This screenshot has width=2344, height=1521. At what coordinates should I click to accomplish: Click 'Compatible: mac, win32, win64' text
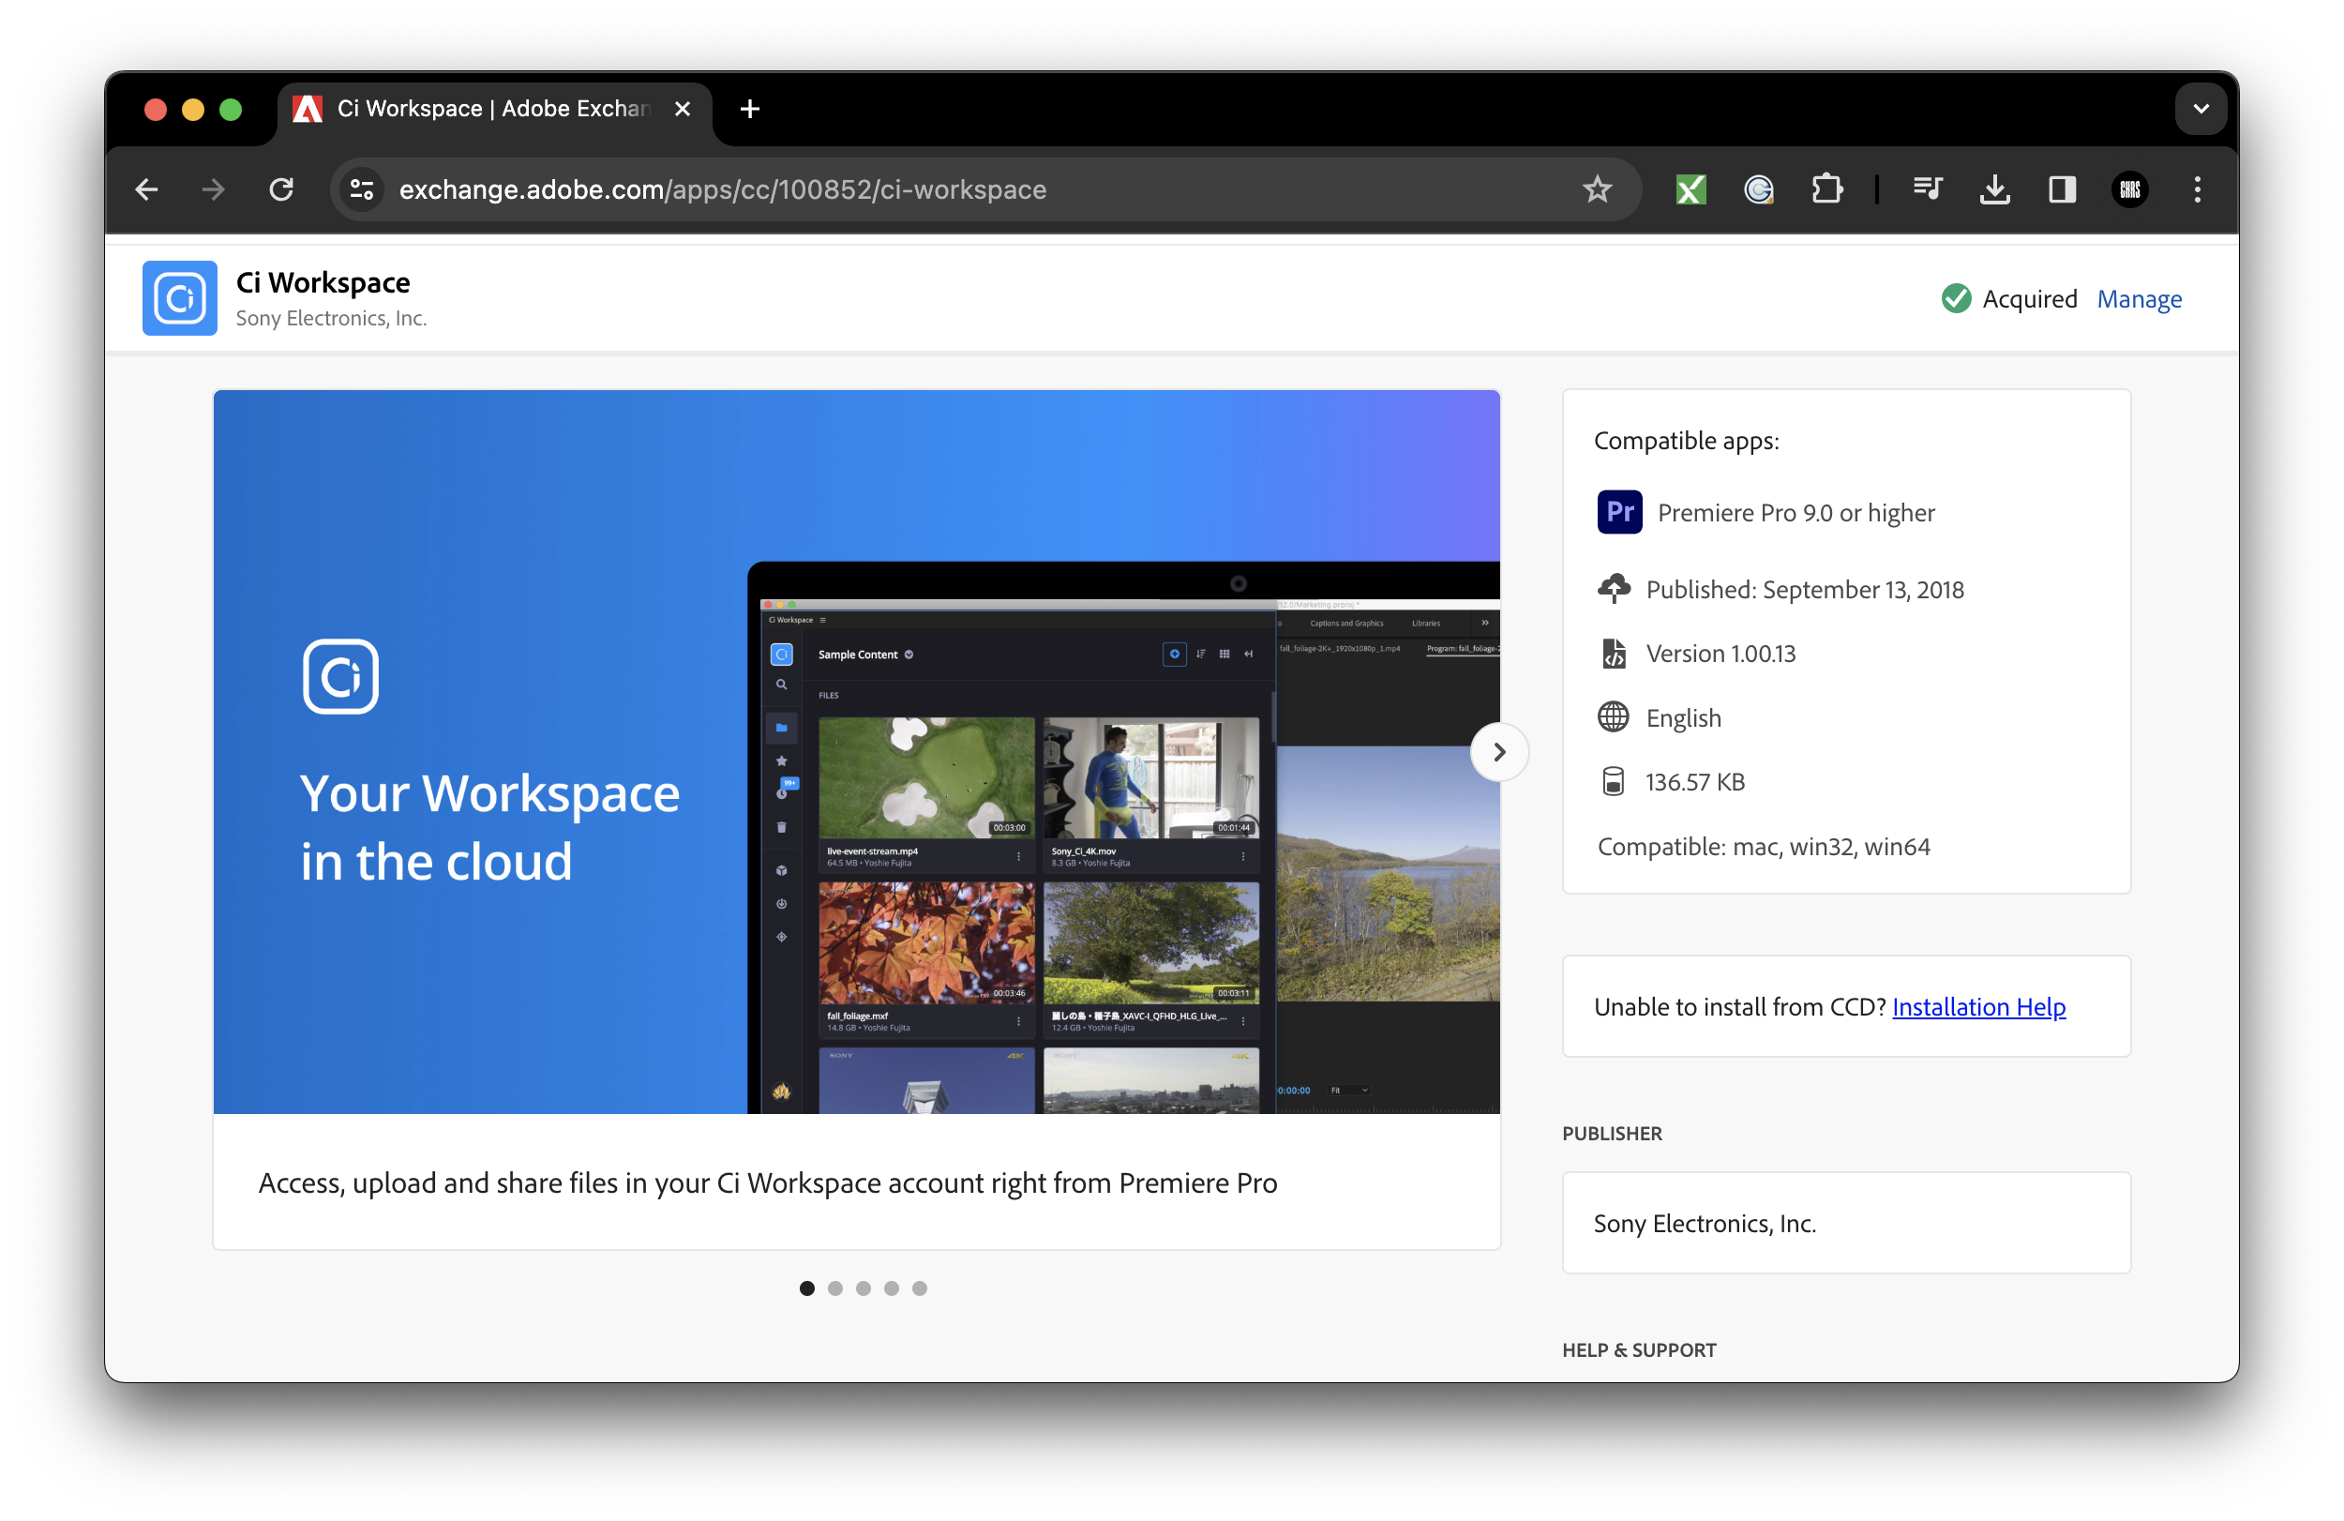click(1764, 846)
